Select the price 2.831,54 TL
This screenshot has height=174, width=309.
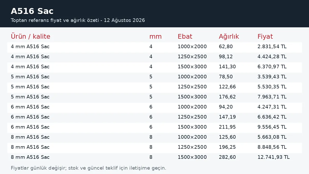tap(272, 47)
